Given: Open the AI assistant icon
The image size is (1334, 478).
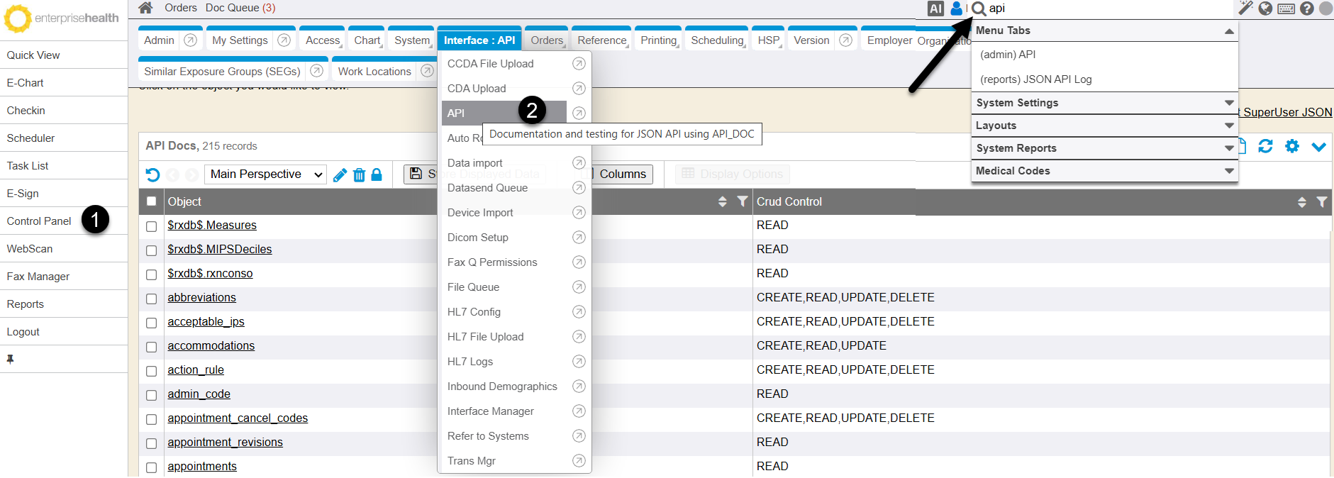Looking at the screenshot, I should coord(935,9).
